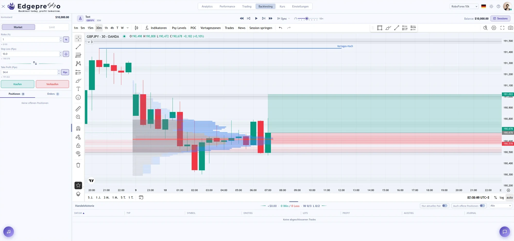This screenshot has width=514, height=241.
Task: Change the candlestick chart type
Action: point(136,28)
